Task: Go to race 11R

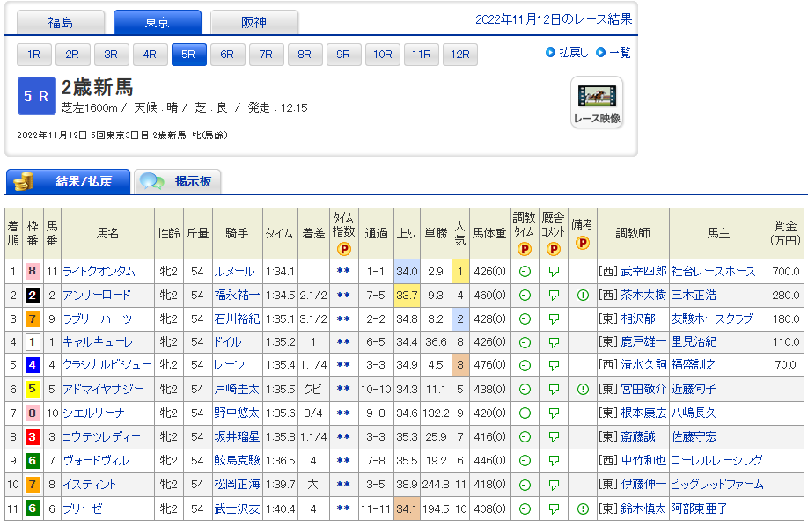Action: click(421, 55)
